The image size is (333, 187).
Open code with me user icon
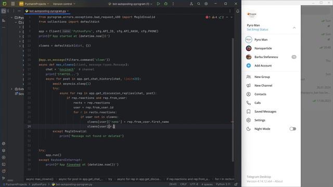191,4
